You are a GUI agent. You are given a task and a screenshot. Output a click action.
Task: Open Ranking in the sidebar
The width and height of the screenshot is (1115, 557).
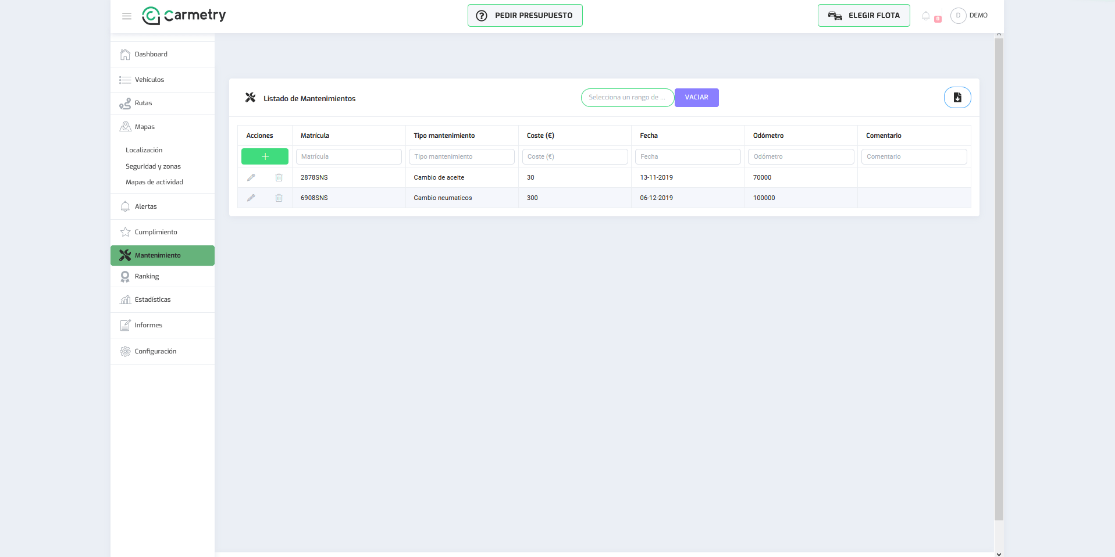click(x=162, y=276)
